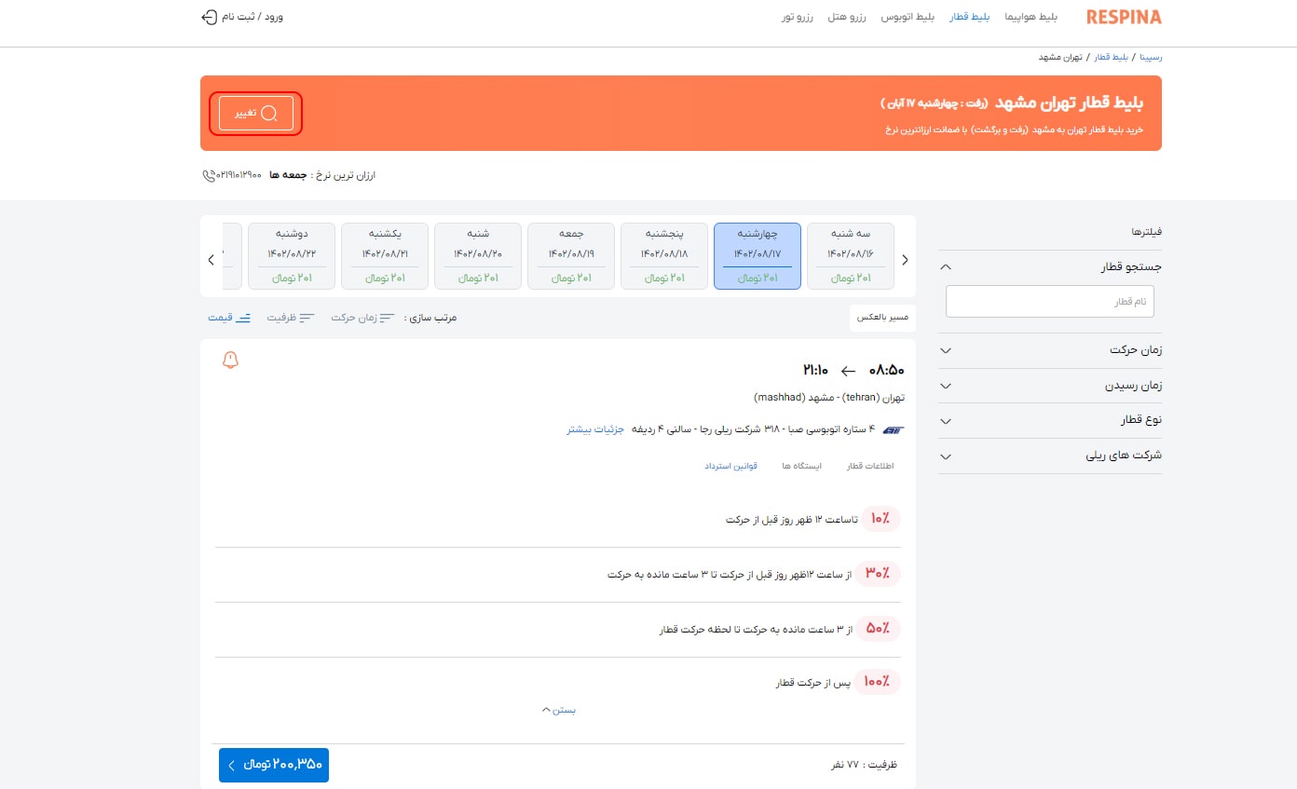This screenshot has width=1297, height=789.
Task: Sort results by price (قیمت)
Action: [229, 318]
